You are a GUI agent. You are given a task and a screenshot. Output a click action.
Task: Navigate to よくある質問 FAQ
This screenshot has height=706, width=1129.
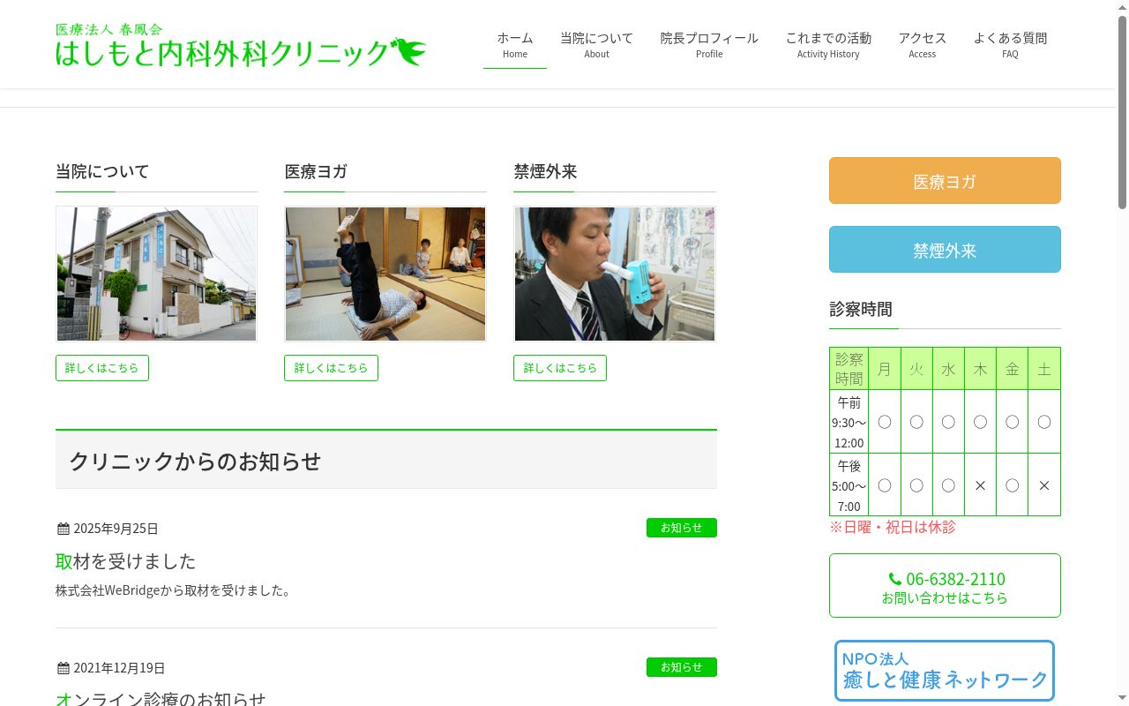1010,45
